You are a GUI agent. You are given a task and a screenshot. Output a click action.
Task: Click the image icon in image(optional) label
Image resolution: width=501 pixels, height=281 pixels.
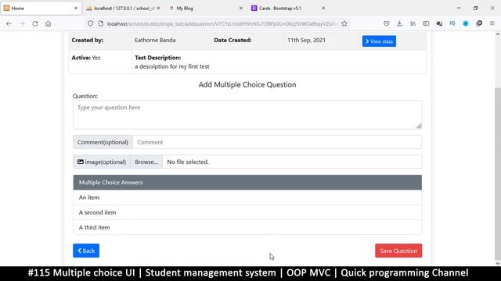(81, 162)
